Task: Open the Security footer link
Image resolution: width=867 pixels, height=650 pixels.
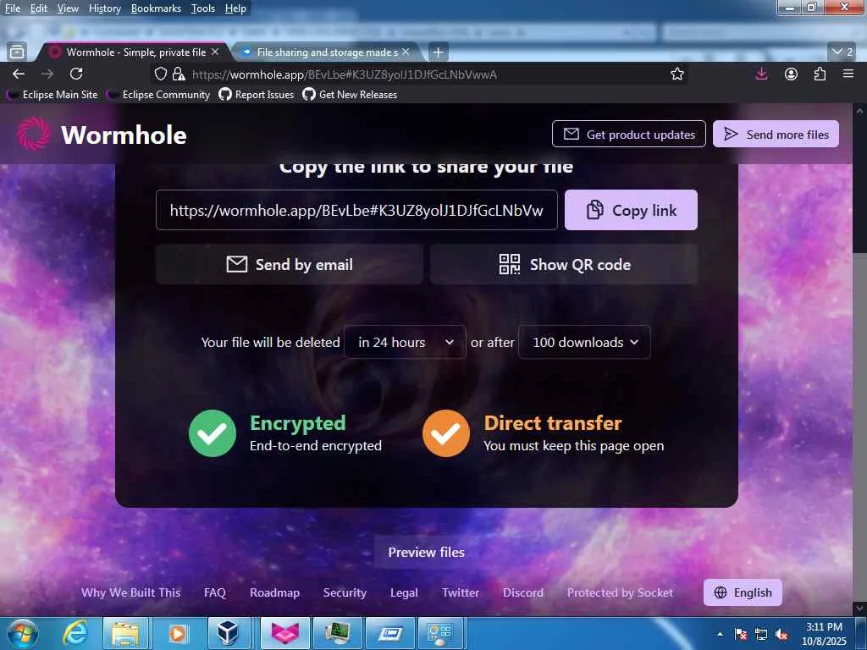Action: tap(345, 592)
